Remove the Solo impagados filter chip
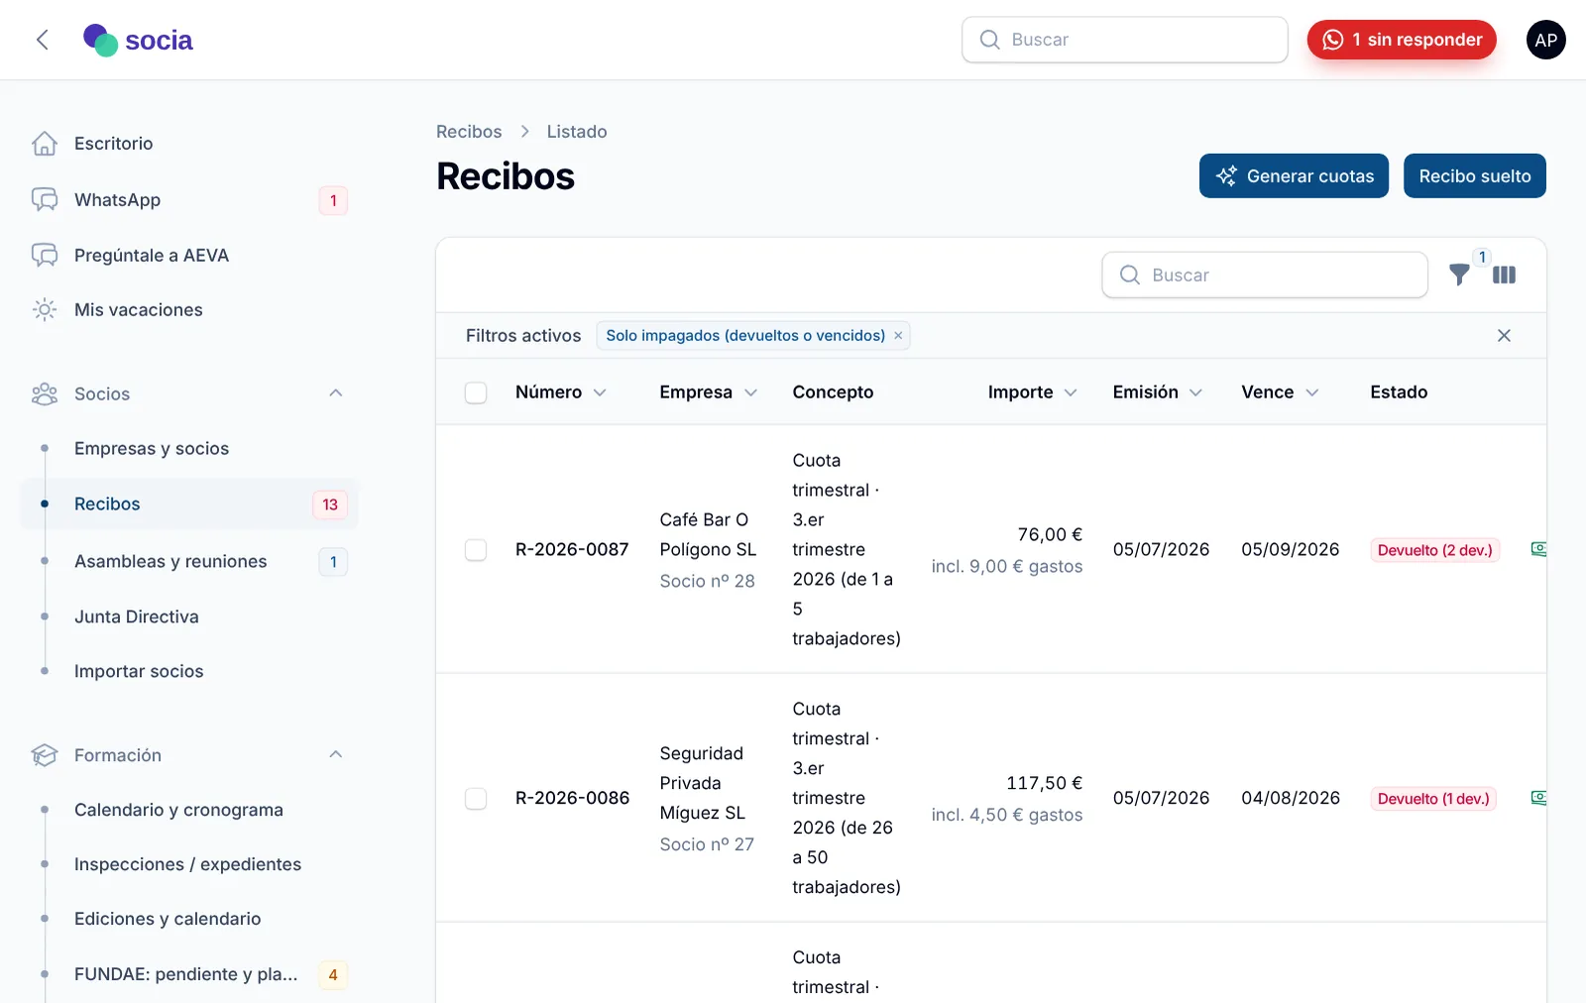1586x1003 pixels. point(898,335)
